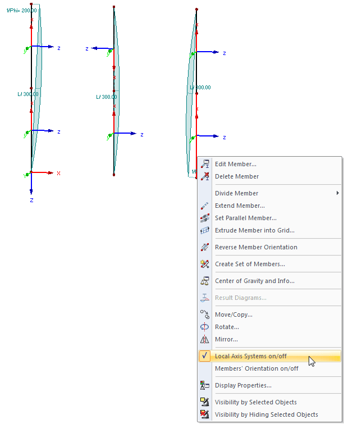Viewport: 344px width, 424px height.
Task: Click the Set Parallel Member icon
Action: (205, 218)
